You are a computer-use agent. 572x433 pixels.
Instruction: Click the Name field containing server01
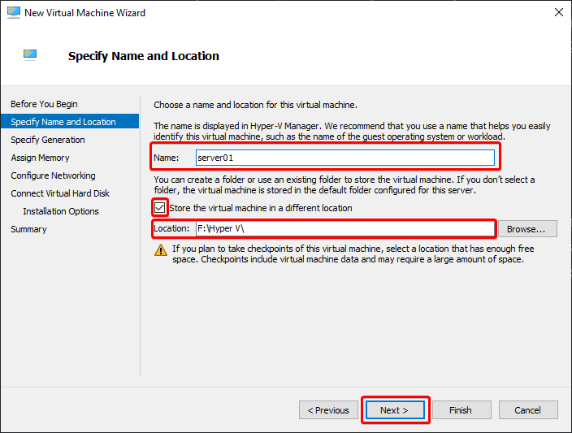(x=345, y=158)
